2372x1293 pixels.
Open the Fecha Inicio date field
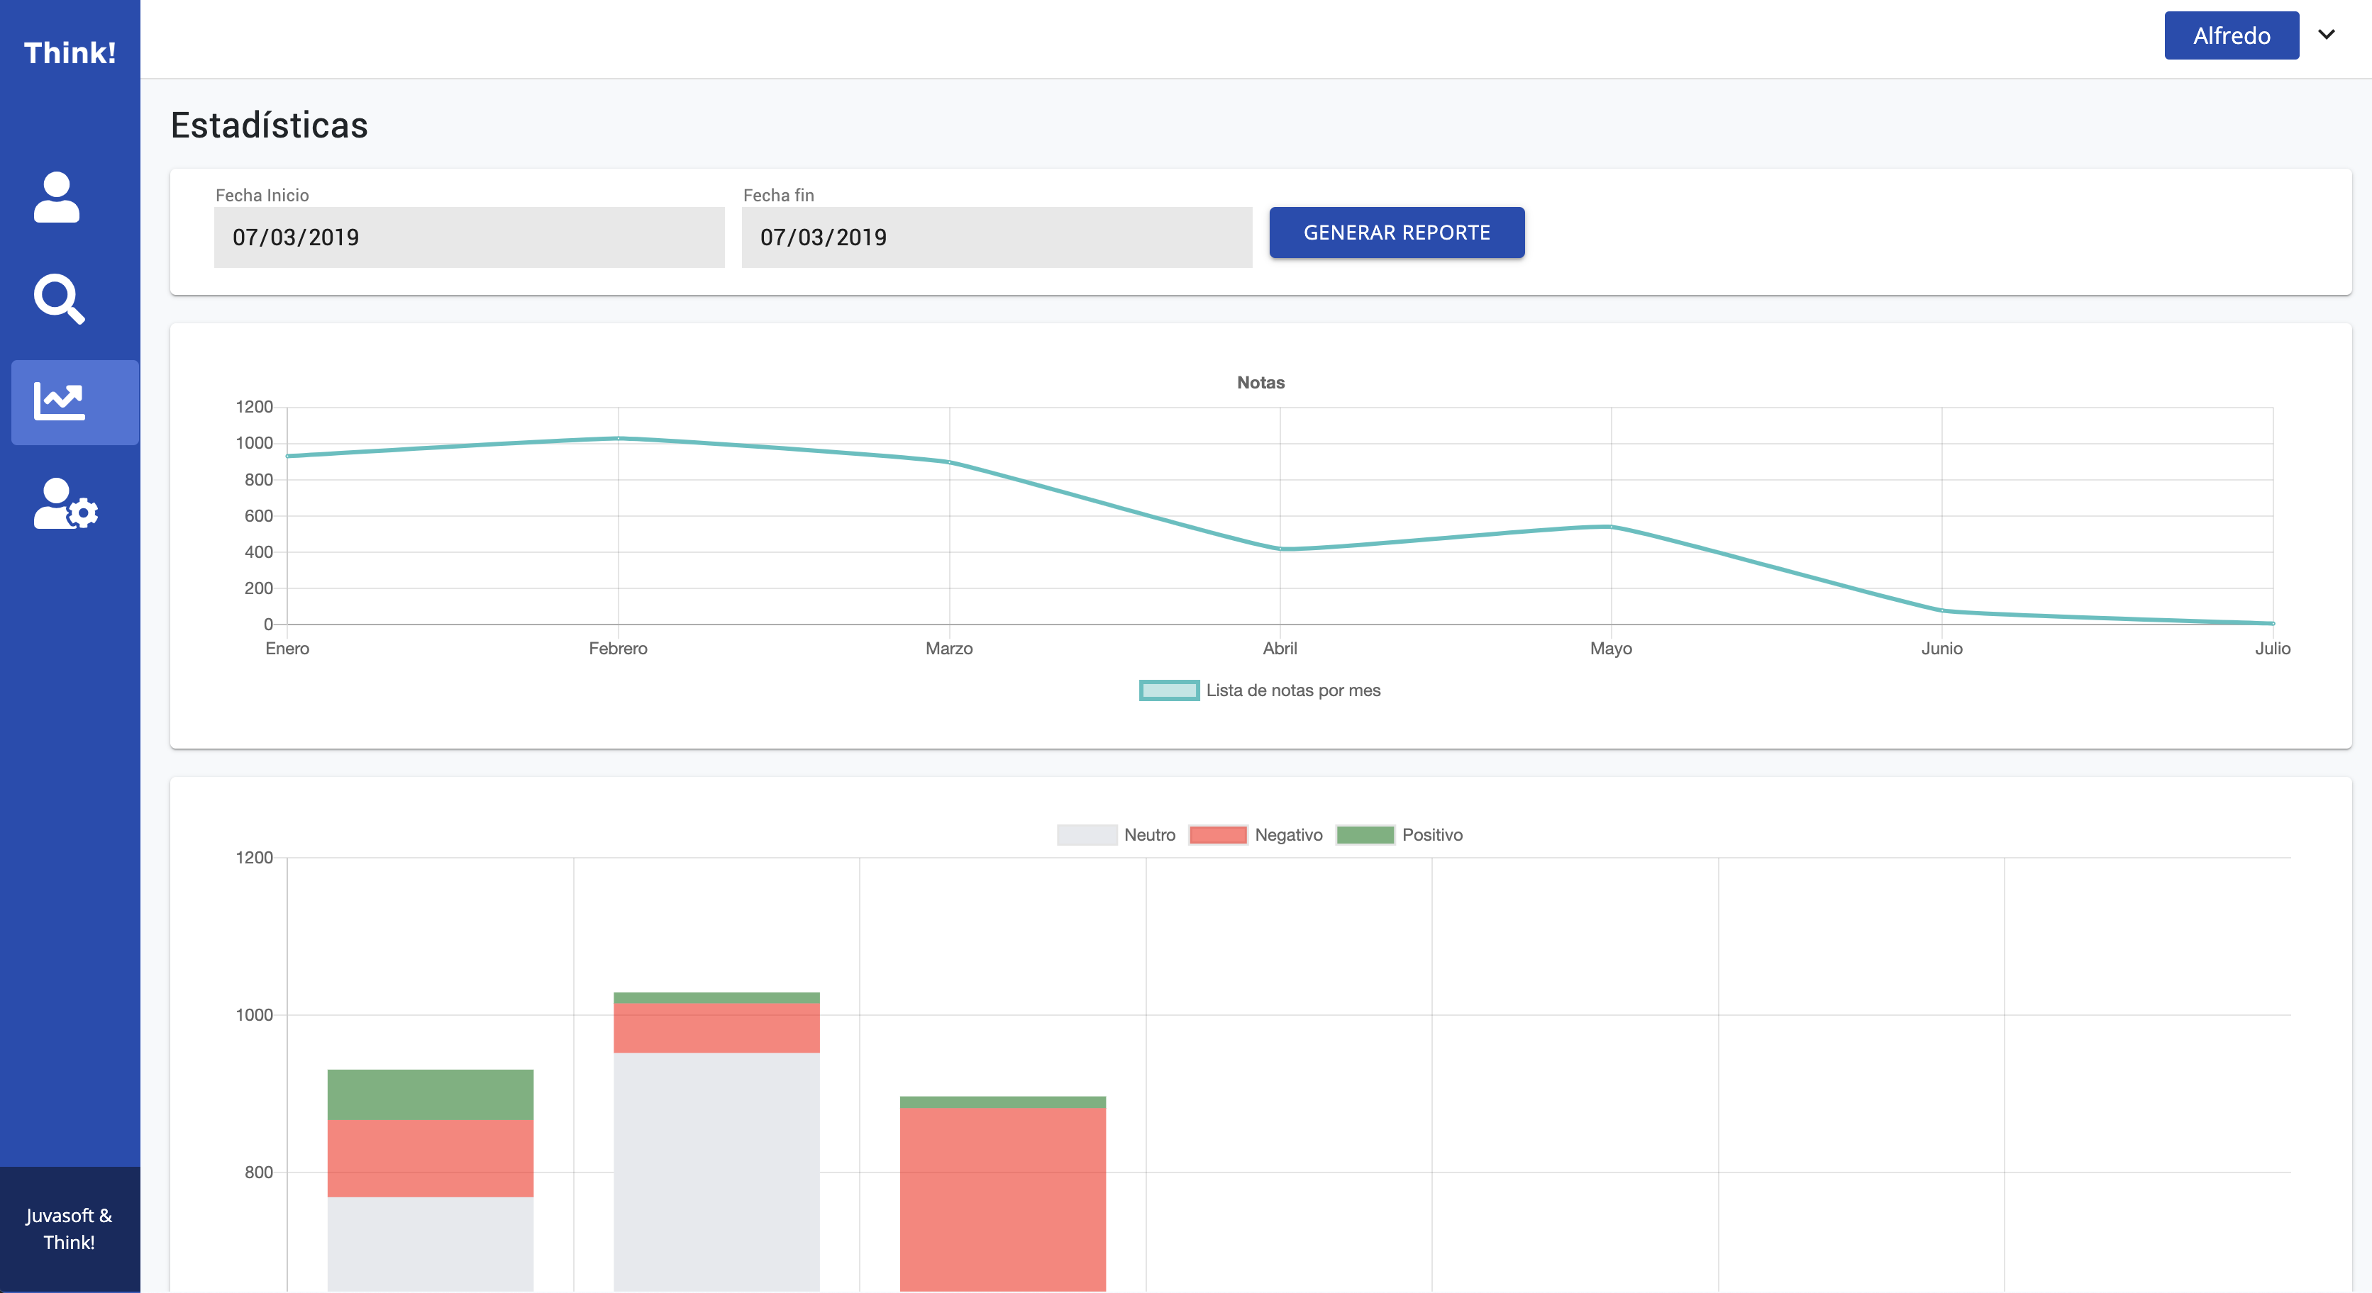[469, 237]
